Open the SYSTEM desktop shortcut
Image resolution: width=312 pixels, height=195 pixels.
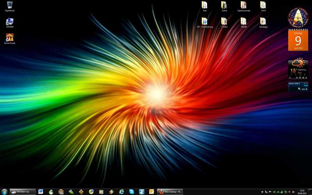tap(10, 22)
